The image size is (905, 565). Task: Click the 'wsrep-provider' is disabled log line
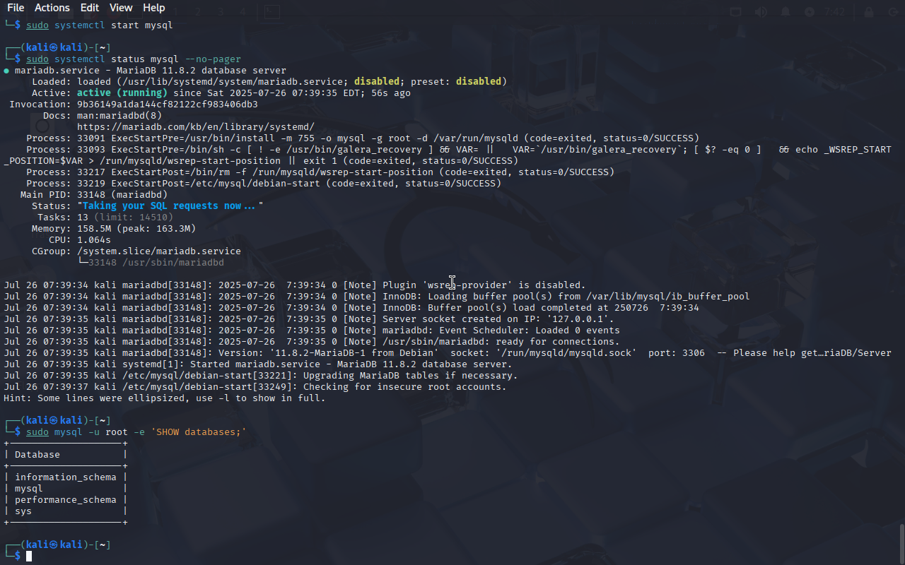tap(295, 285)
